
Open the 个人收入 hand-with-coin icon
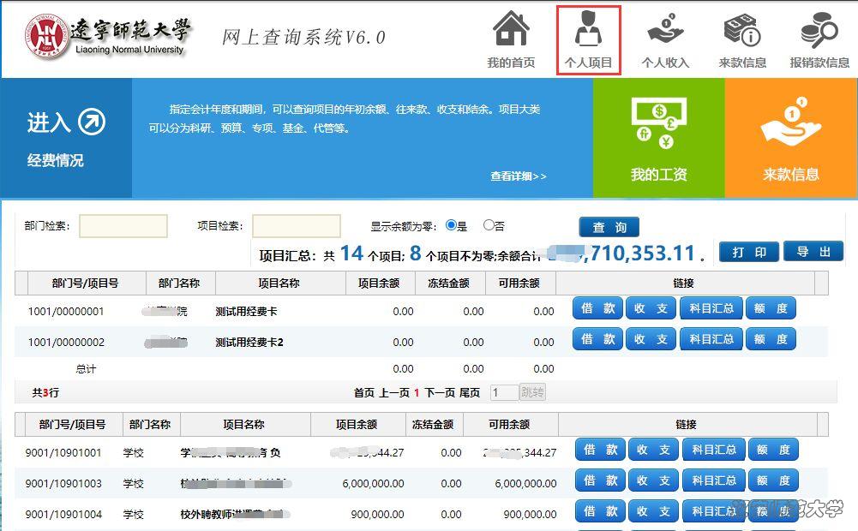(x=665, y=31)
